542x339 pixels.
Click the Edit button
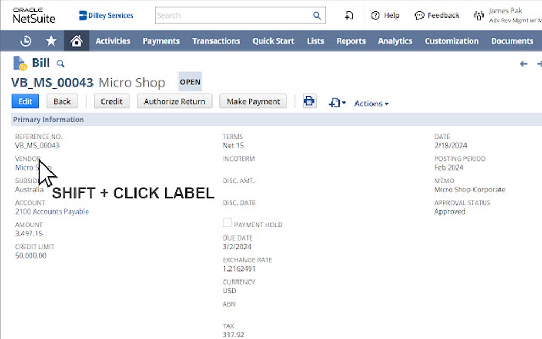24,101
